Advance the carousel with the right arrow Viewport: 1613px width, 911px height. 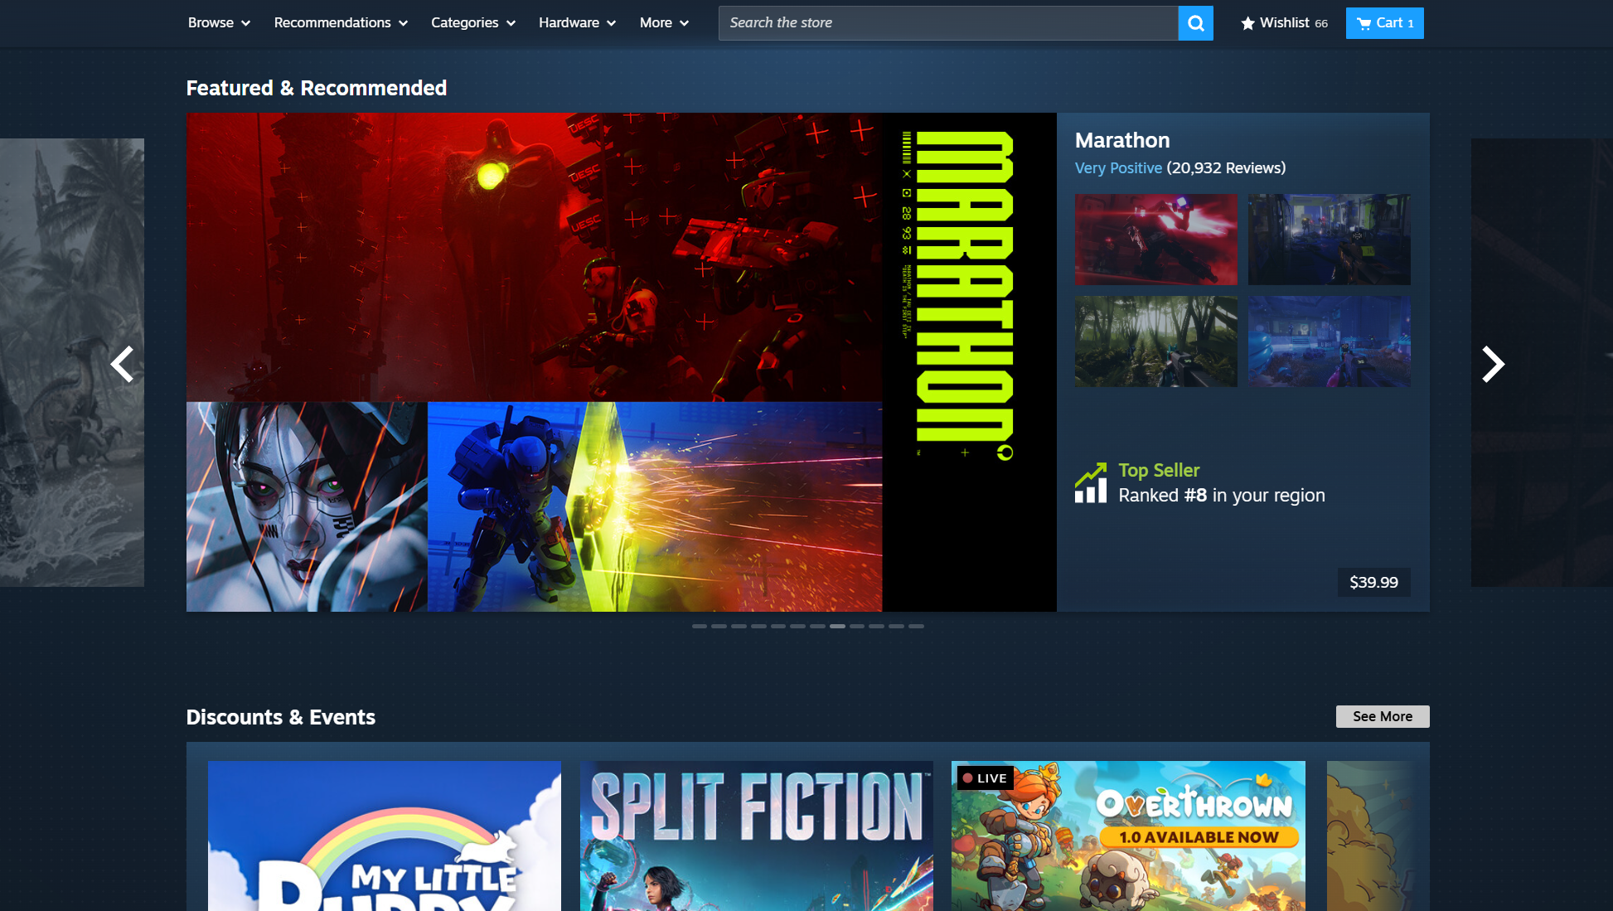click(1494, 364)
